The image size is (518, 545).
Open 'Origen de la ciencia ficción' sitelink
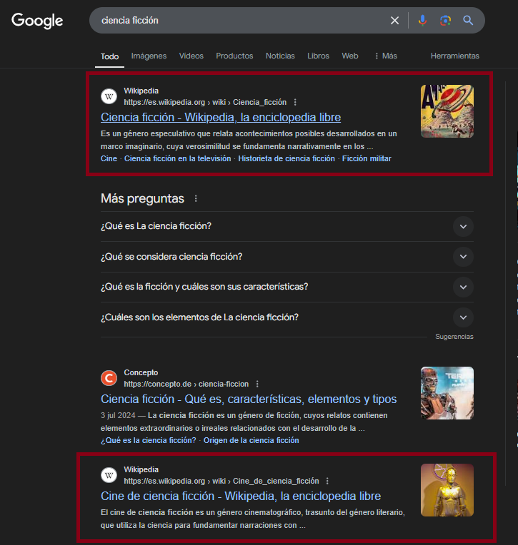[x=251, y=440]
